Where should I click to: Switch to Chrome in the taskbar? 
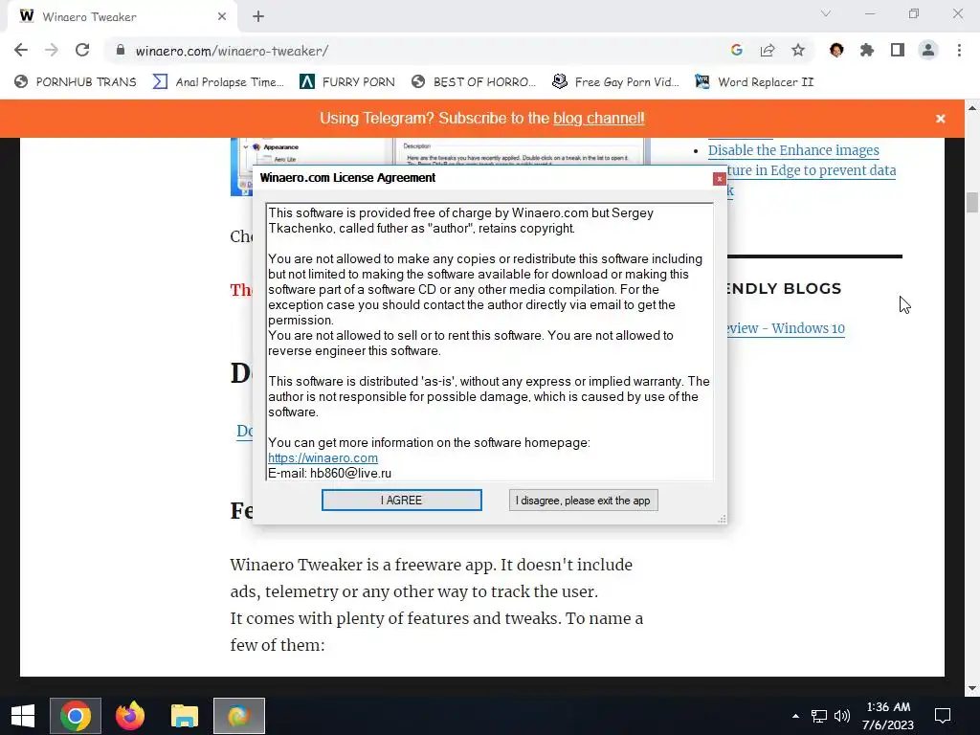coord(76,716)
